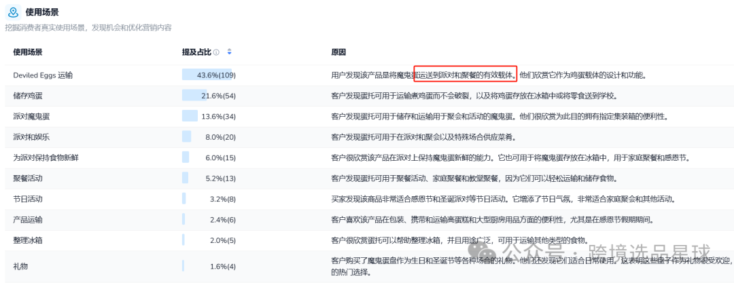The image size is (734, 283).
Task: Select the 整理冰箱 row label
Action: (28, 240)
